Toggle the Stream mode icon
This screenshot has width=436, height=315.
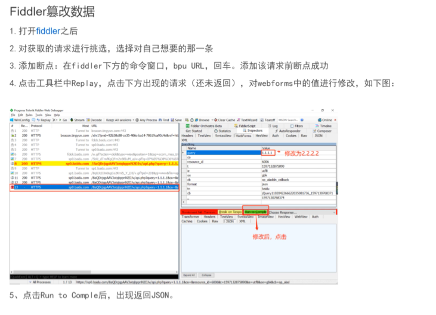[x=72, y=120]
